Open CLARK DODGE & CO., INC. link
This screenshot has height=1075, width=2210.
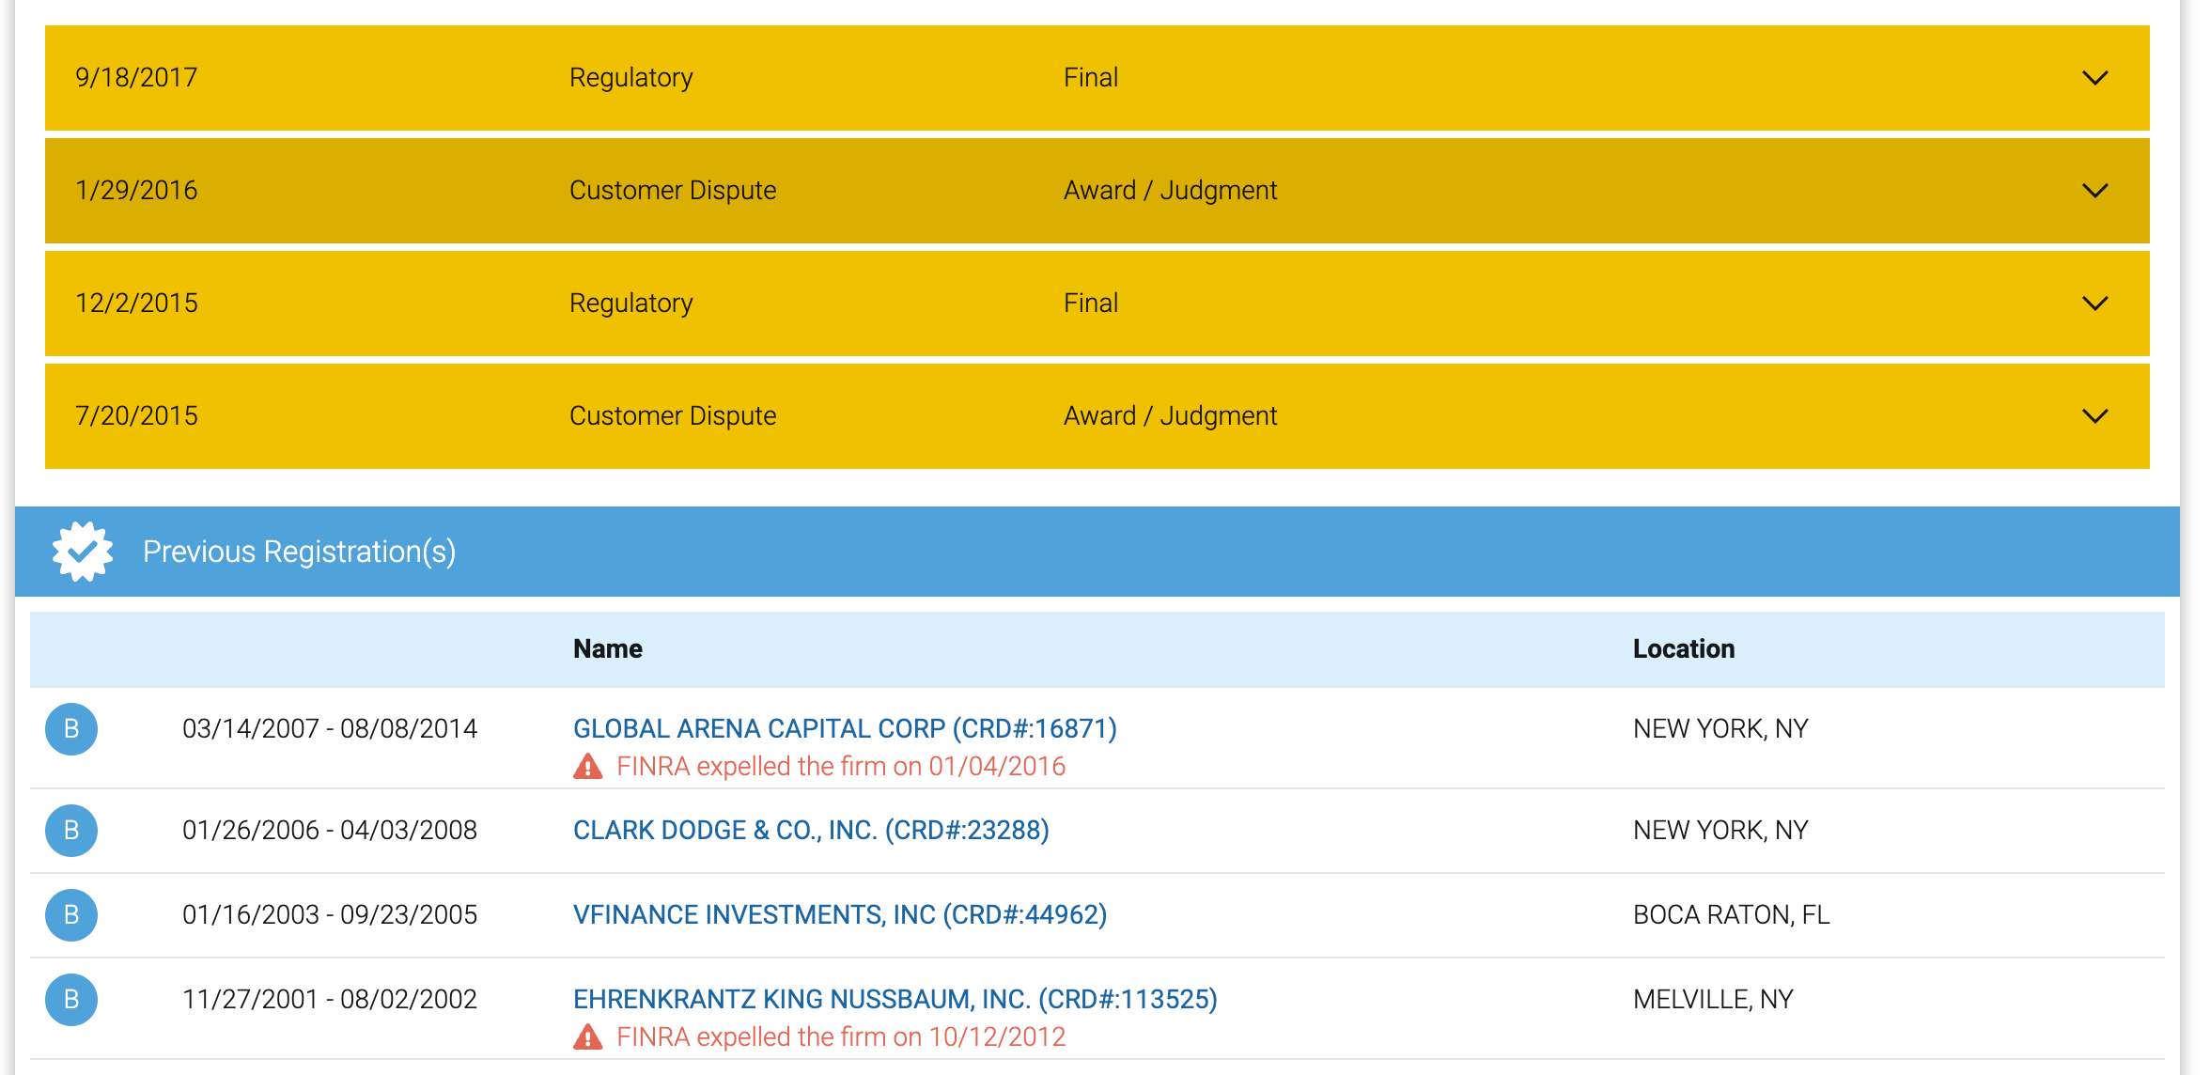pyautogui.click(x=811, y=831)
